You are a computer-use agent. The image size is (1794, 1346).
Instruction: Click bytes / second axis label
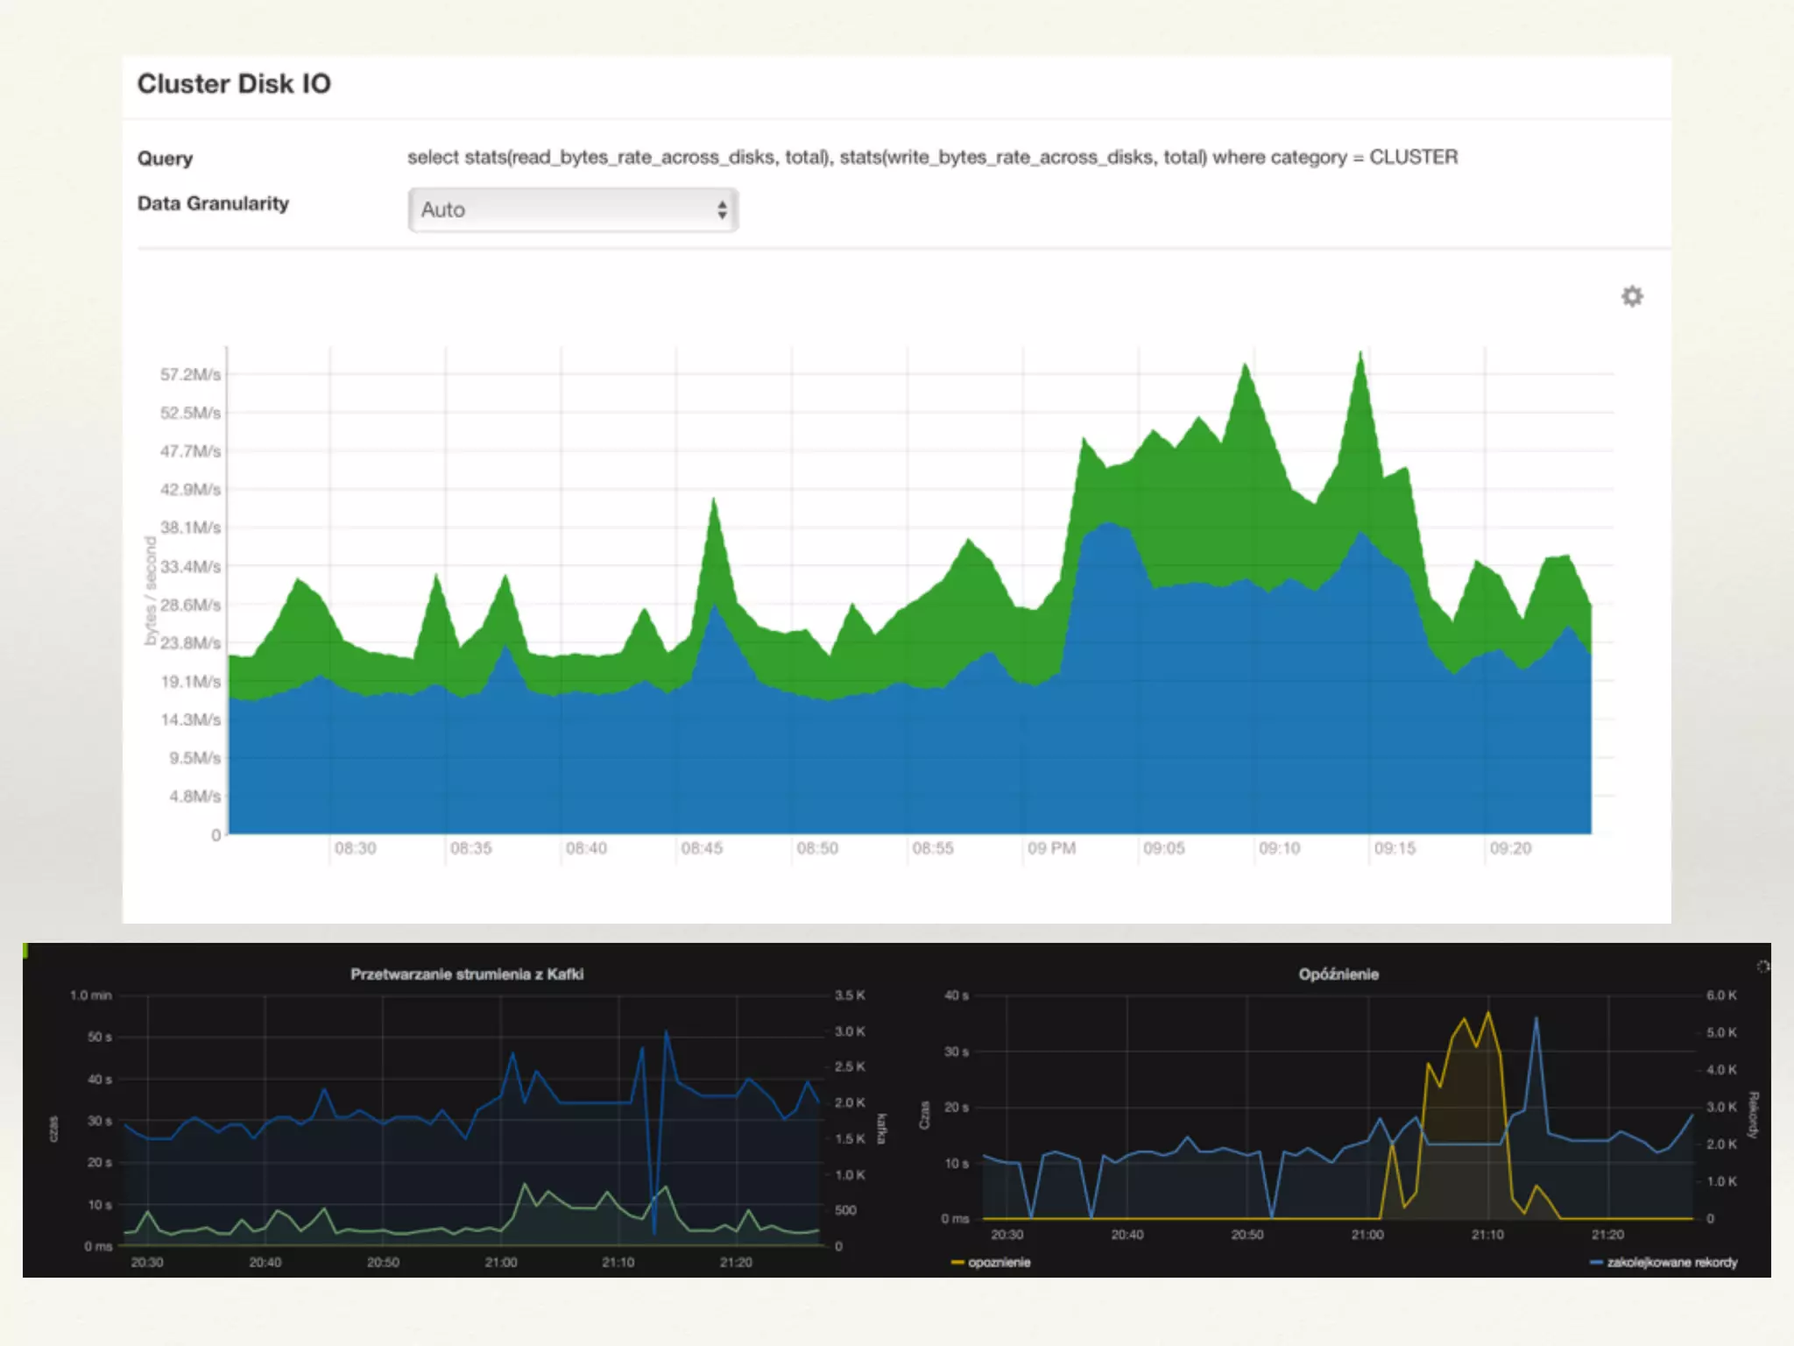[x=151, y=592]
